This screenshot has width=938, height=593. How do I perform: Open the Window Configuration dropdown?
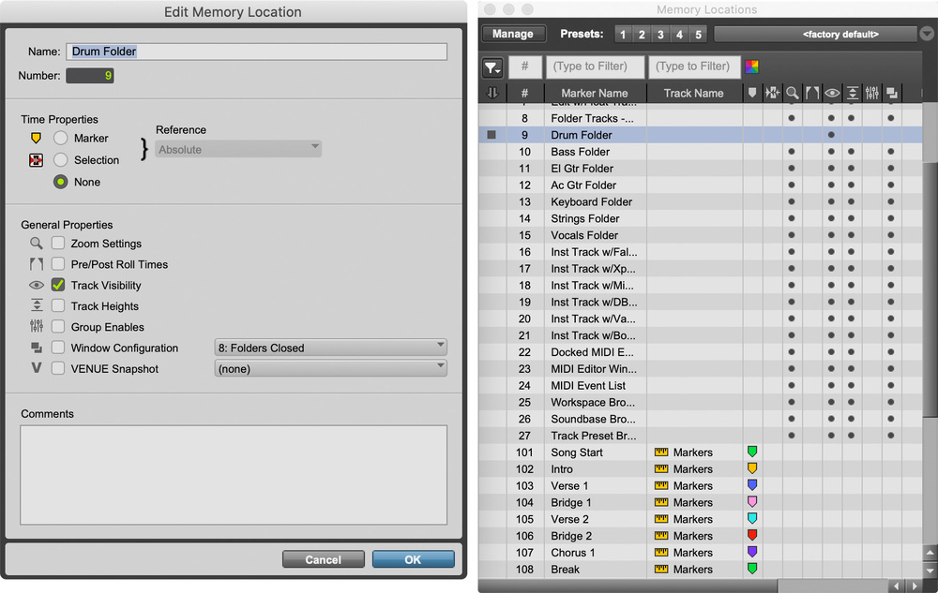(330, 348)
